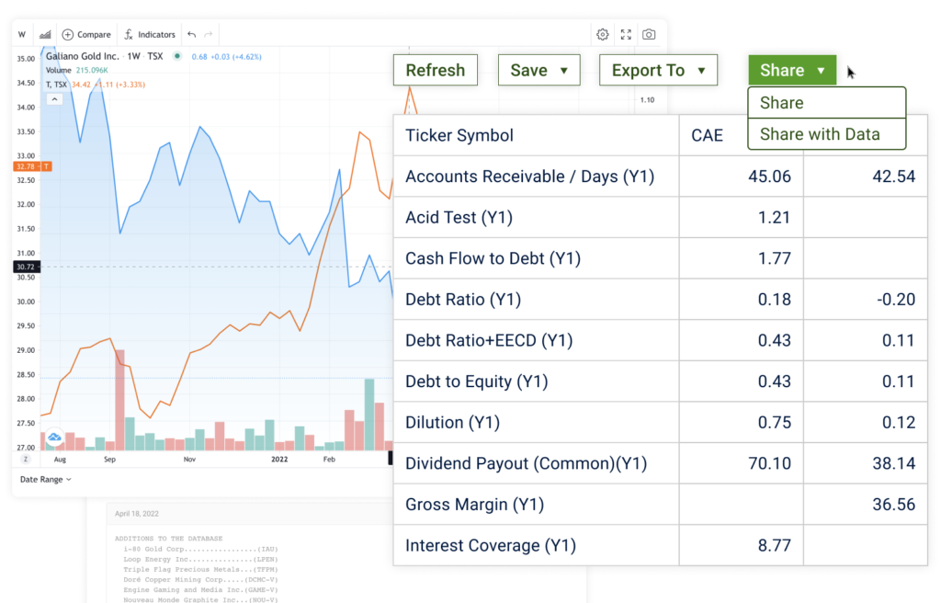Image resolution: width=941 pixels, height=603 pixels.
Task: Click the Refresh button
Action: 435,69
